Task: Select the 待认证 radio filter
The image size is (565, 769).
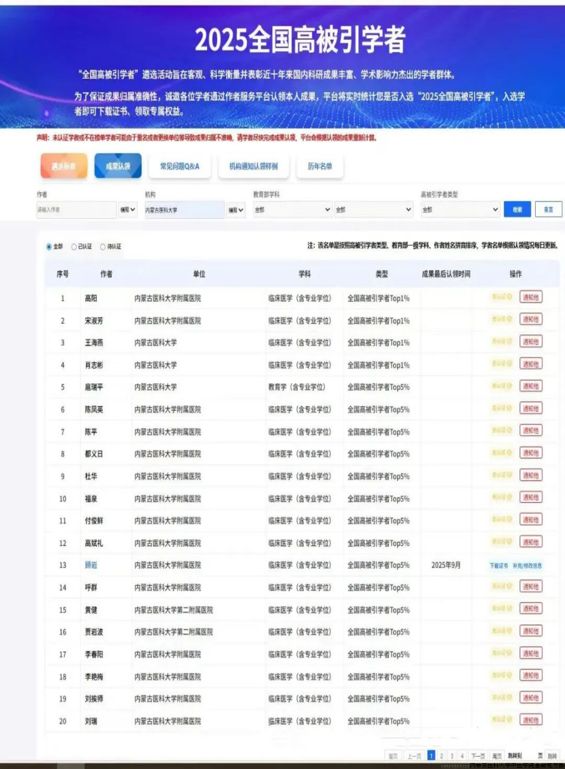Action: point(103,247)
